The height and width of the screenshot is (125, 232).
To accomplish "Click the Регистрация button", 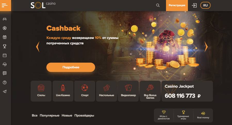I will pos(177,5).
